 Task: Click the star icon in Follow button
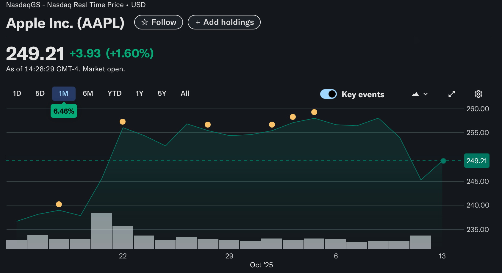(x=145, y=22)
